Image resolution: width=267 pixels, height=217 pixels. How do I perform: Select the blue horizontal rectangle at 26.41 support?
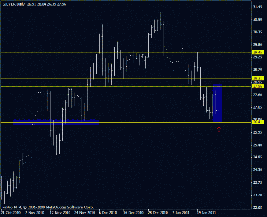[x=56, y=122]
